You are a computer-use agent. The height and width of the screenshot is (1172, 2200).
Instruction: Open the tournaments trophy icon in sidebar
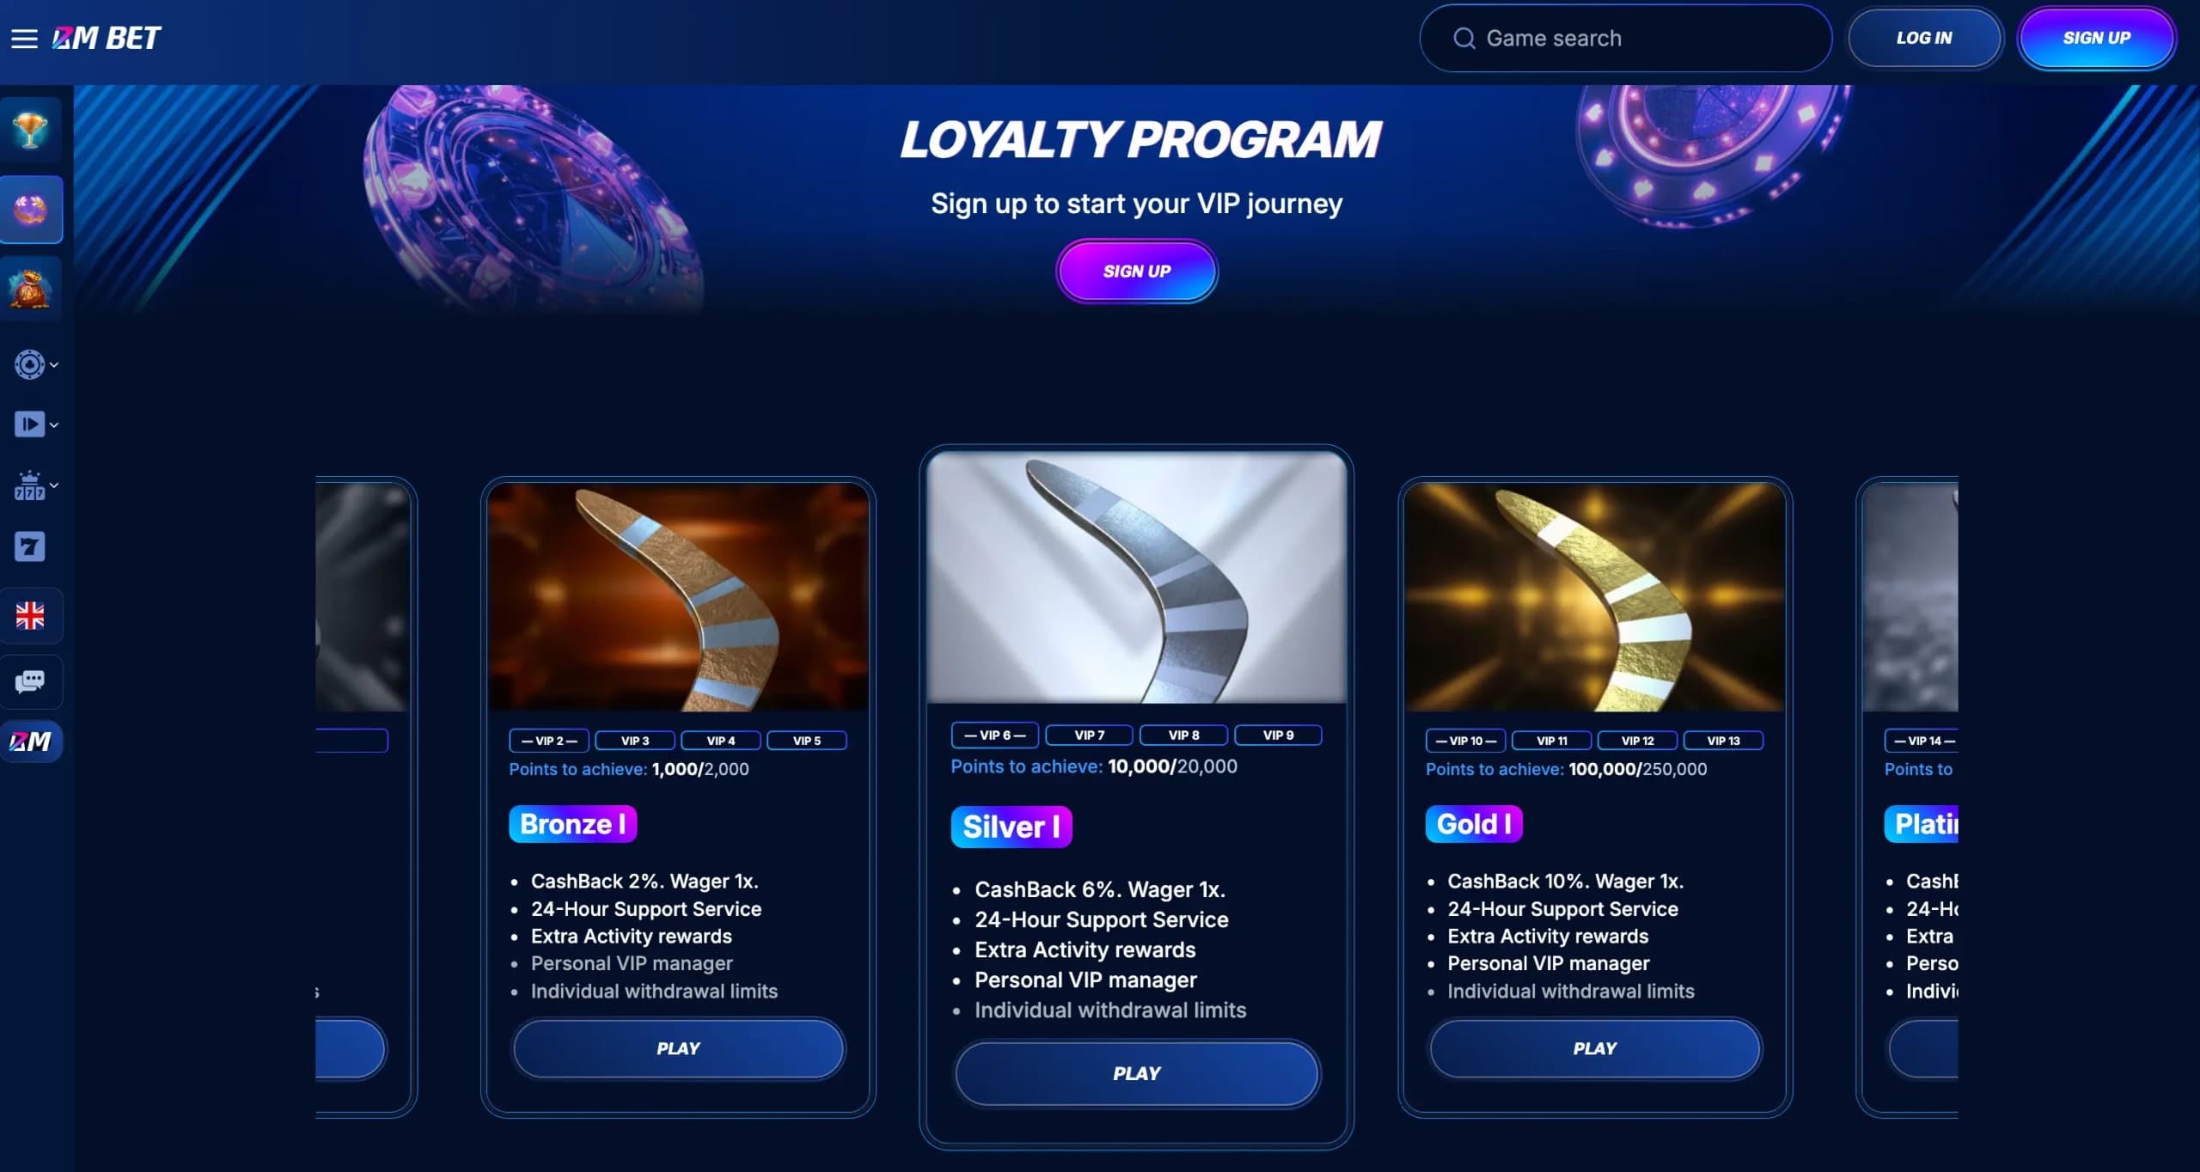click(x=32, y=131)
